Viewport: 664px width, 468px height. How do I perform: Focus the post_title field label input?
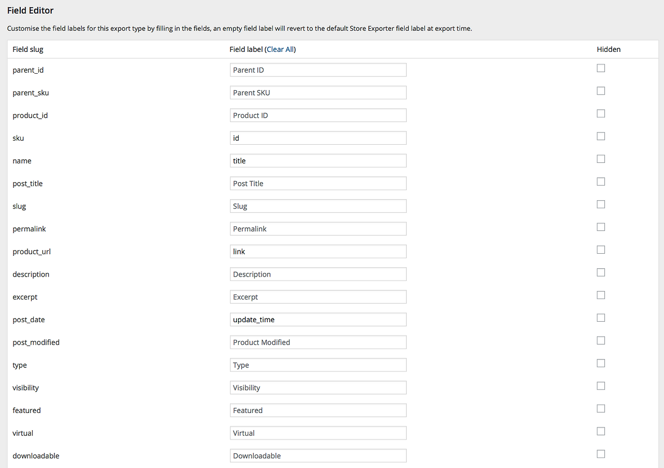tap(318, 184)
